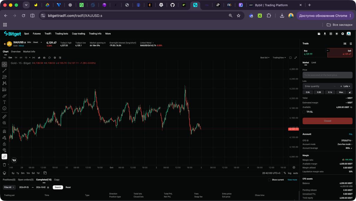
Task: Enable the TP/SL checkbox
Action: (x=304, y=112)
